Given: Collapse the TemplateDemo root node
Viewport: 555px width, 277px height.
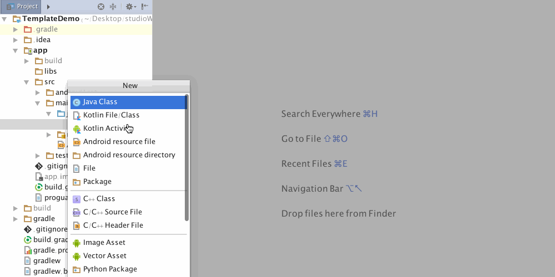Looking at the screenshot, I should pos(4,19).
